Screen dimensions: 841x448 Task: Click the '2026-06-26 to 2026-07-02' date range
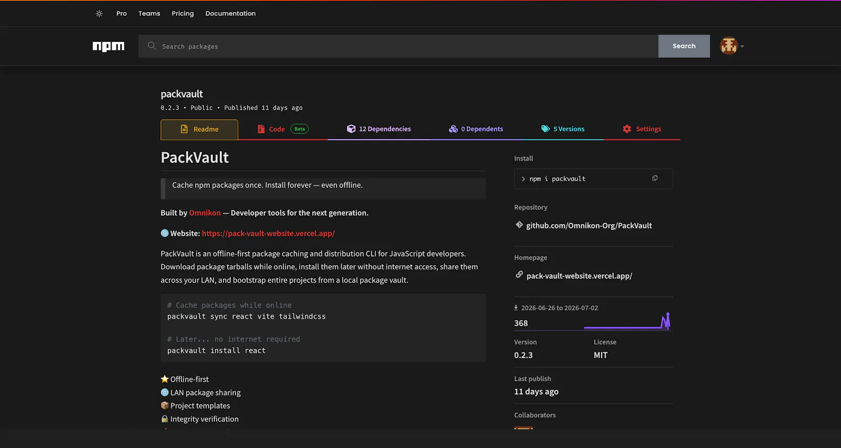[559, 308]
